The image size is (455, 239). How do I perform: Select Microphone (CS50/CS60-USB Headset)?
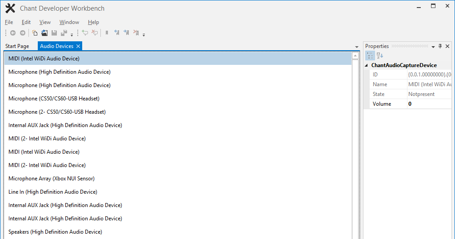click(x=178, y=99)
